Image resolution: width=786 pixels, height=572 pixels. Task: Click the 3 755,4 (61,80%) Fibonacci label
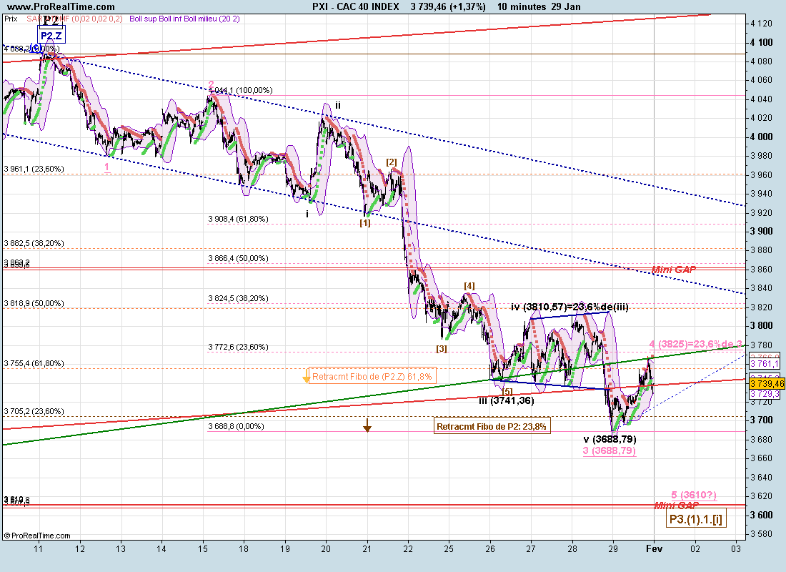point(34,363)
